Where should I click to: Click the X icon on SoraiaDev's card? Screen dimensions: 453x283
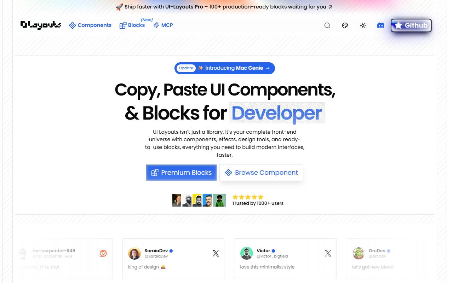(216, 253)
